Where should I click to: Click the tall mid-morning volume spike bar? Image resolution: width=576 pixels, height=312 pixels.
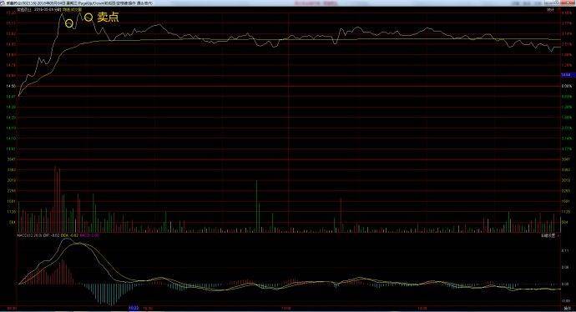257,206
